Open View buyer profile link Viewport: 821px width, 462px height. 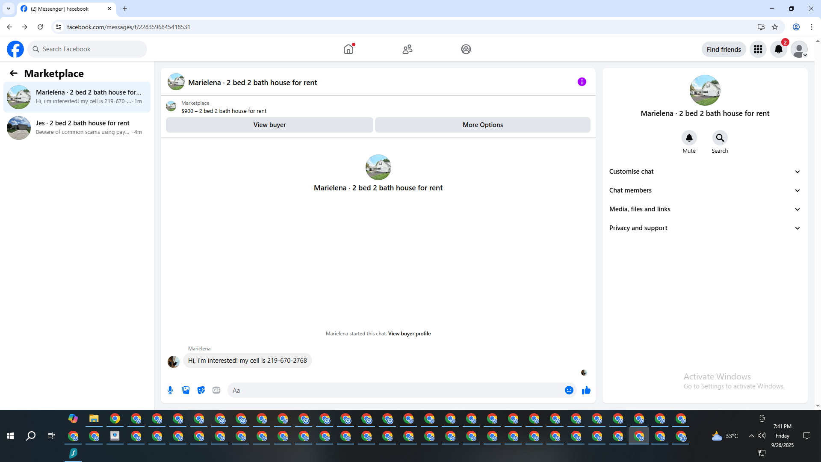(409, 334)
